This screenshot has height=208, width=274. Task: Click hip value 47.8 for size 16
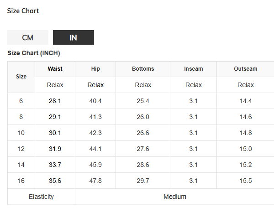(x=95, y=181)
